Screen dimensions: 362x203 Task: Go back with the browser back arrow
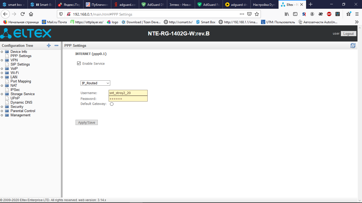pyautogui.click(x=6, y=14)
